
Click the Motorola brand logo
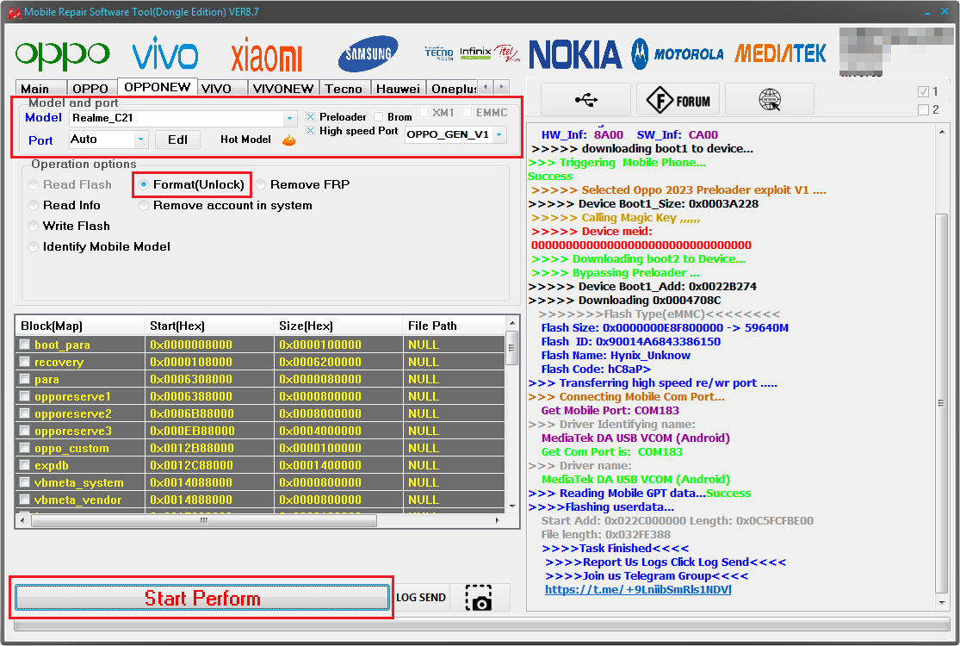pyautogui.click(x=678, y=54)
